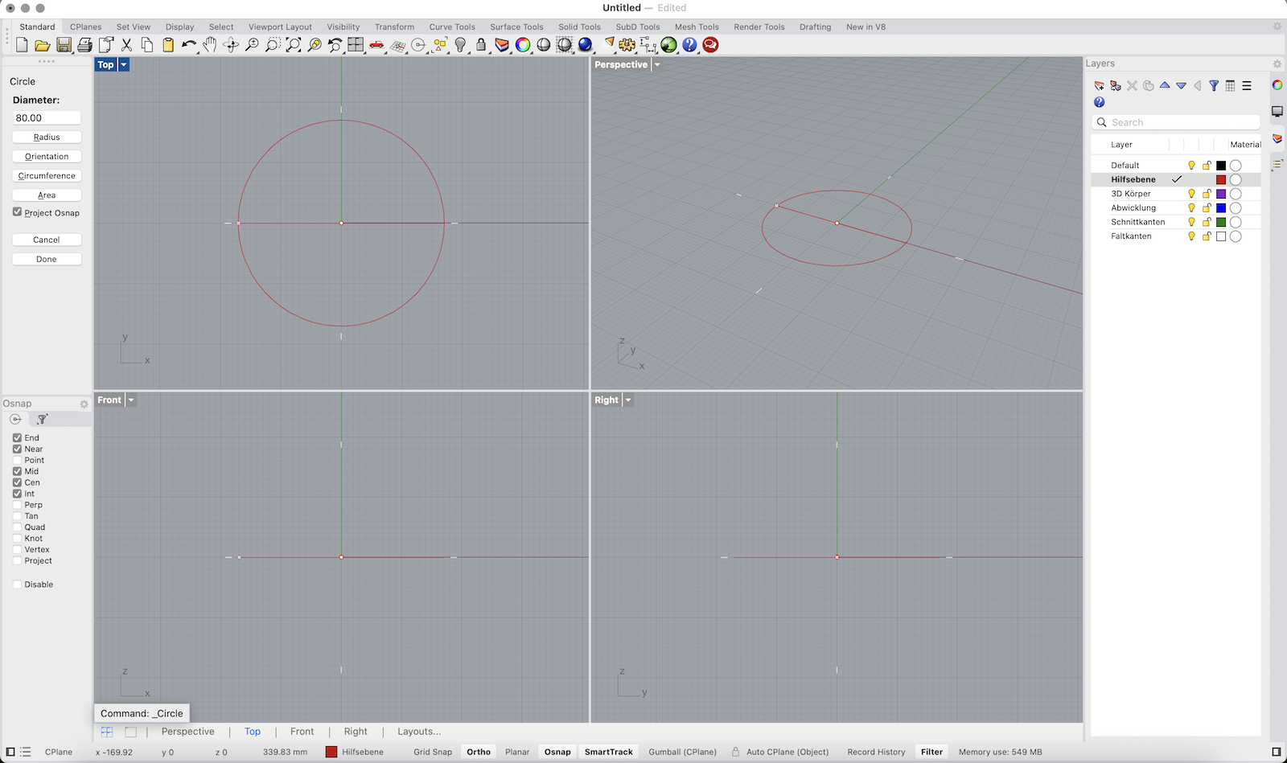The width and height of the screenshot is (1287, 763).
Task: Click the Zoom Extents icon
Action: point(294,45)
